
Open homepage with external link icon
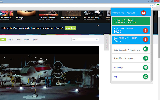(x=146, y=67)
